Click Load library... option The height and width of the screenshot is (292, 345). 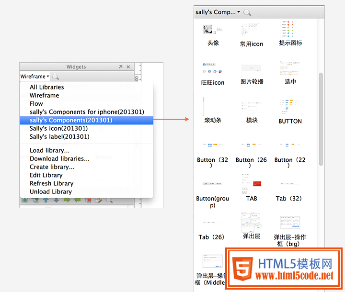[49, 150]
